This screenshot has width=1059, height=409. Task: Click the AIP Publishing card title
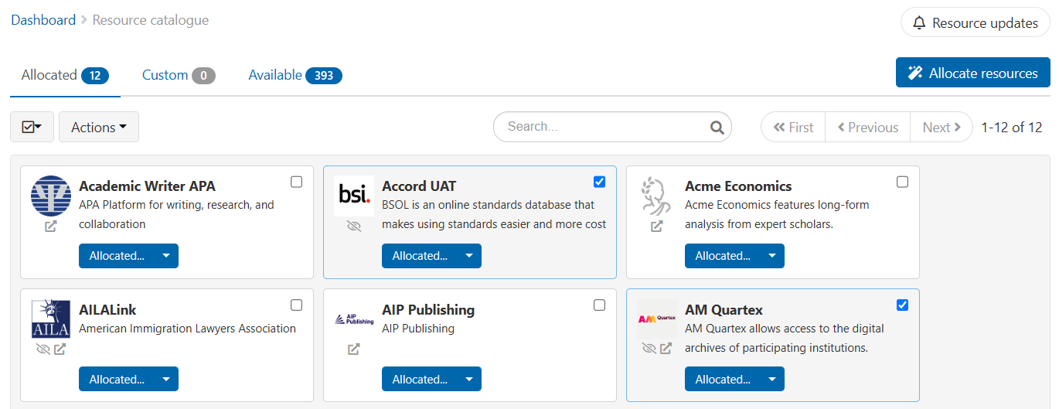tap(428, 309)
